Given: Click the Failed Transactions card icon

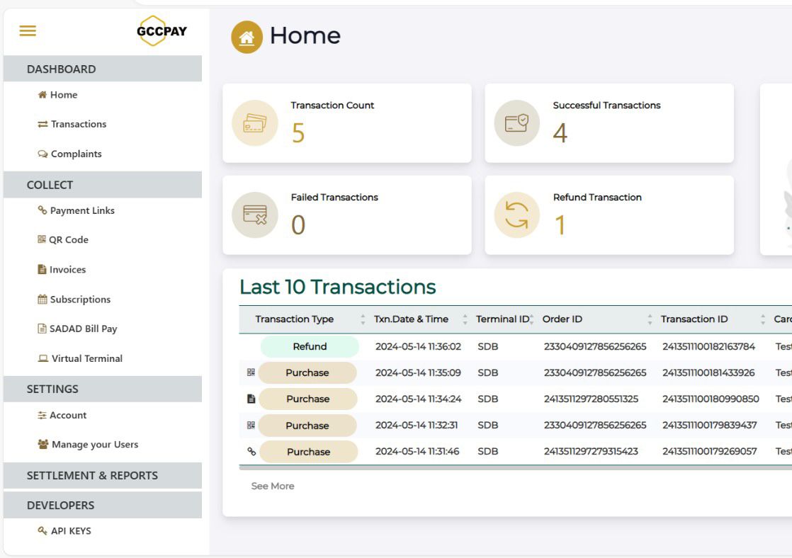Looking at the screenshot, I should click(255, 215).
